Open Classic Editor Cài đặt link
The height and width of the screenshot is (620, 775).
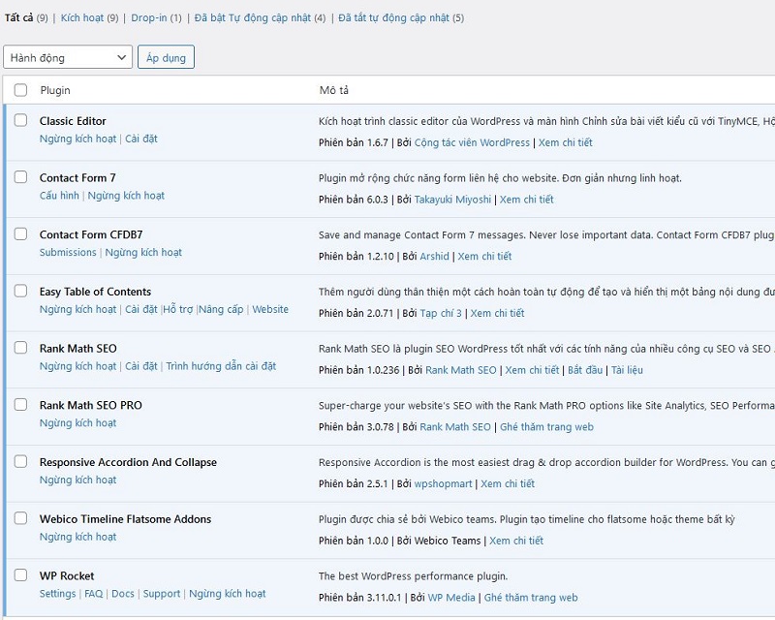[141, 139]
